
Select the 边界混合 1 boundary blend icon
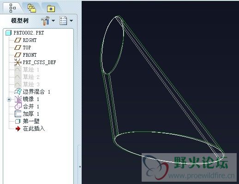point(18,92)
